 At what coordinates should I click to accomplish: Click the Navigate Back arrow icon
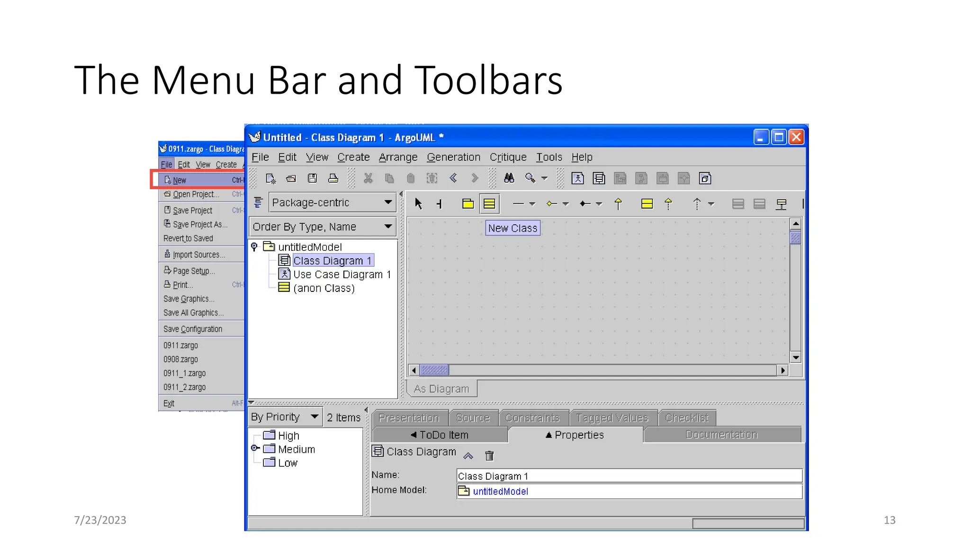coord(453,178)
